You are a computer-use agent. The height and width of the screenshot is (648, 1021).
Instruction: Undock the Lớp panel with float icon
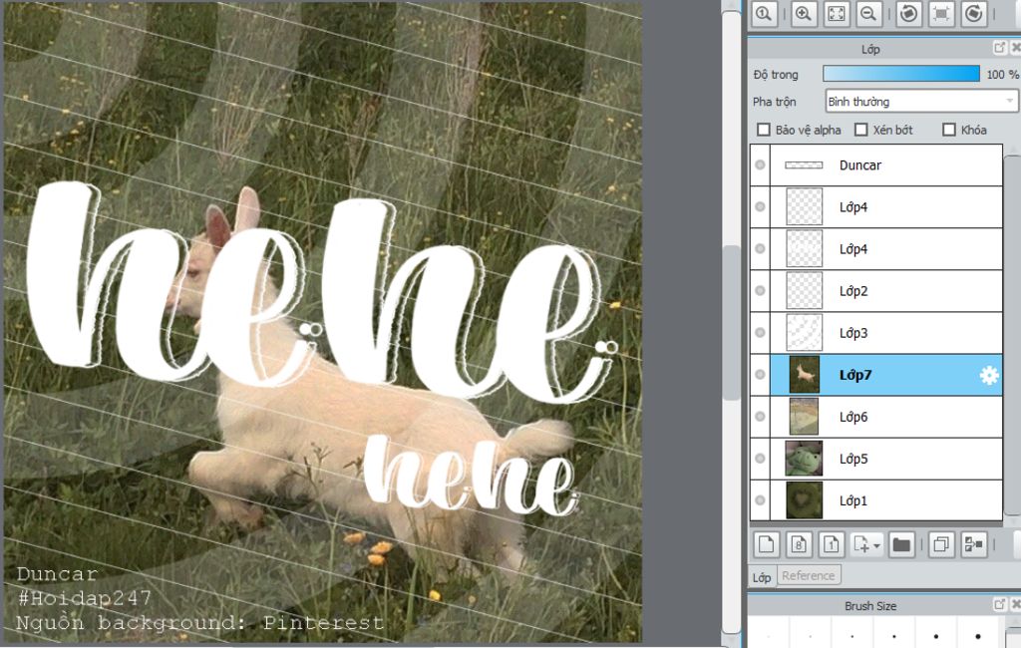[999, 48]
